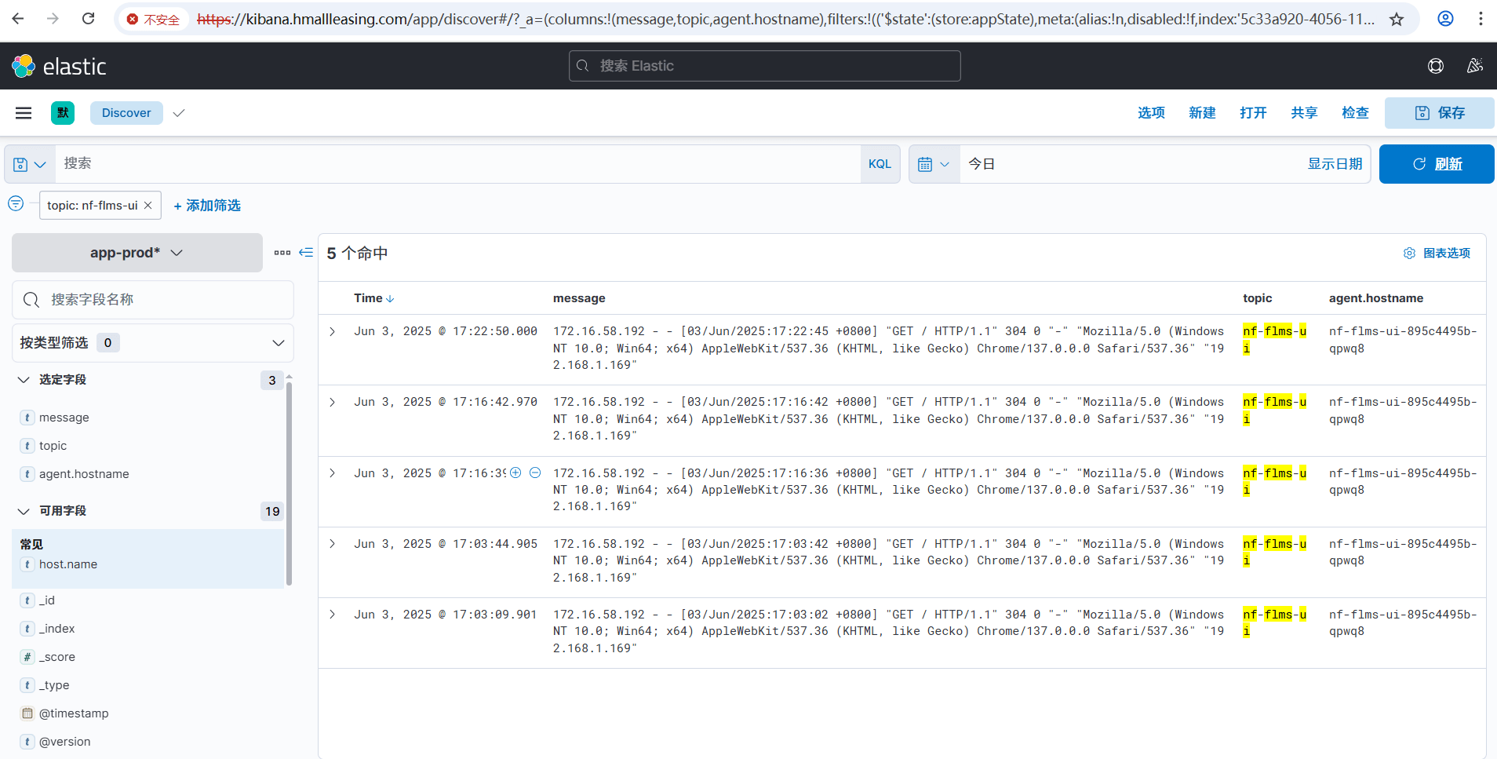
Task: Open index pattern options dots icon
Action: [282, 253]
